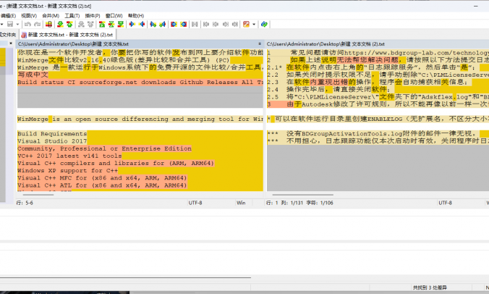Screen dimensions: 489x294
Task: Click line 'Build status CI sourceforge.net downloads'
Action: click(140, 82)
